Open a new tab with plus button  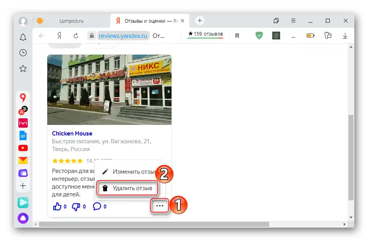pyautogui.click(x=200, y=21)
